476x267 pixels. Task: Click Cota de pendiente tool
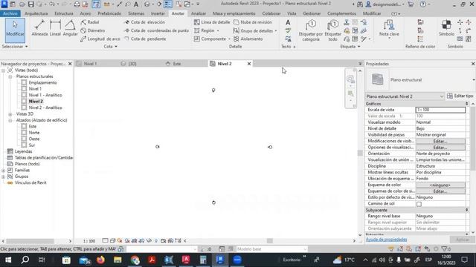pos(145,39)
